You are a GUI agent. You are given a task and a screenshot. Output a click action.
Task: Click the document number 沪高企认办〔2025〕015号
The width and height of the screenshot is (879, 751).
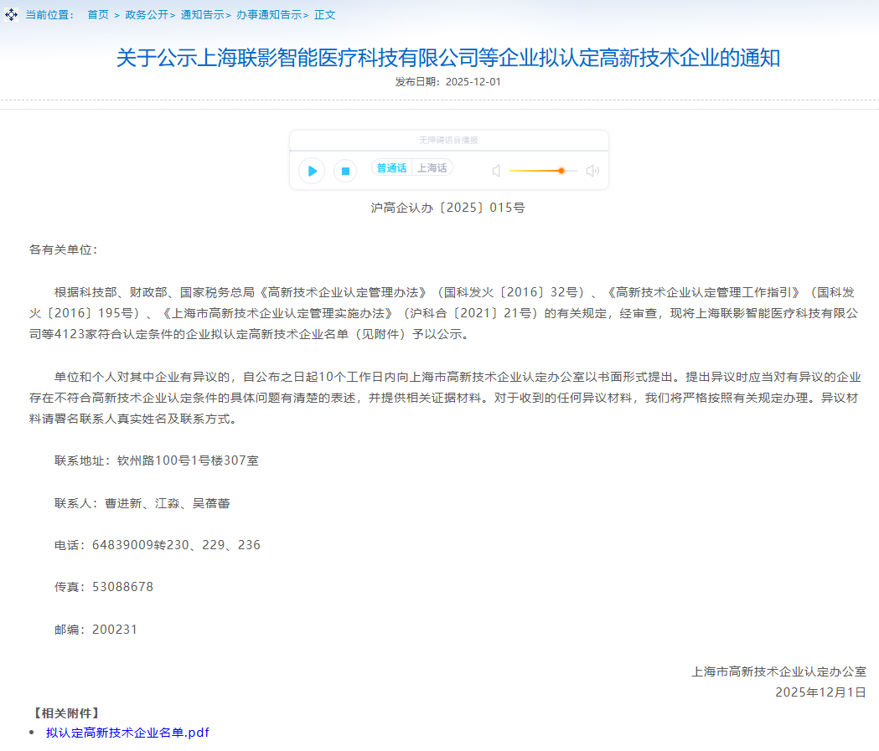click(448, 207)
